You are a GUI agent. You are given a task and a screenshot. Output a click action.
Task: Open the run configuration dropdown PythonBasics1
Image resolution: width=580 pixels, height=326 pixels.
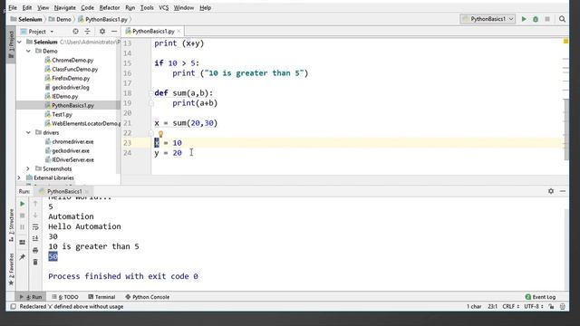tap(488, 19)
